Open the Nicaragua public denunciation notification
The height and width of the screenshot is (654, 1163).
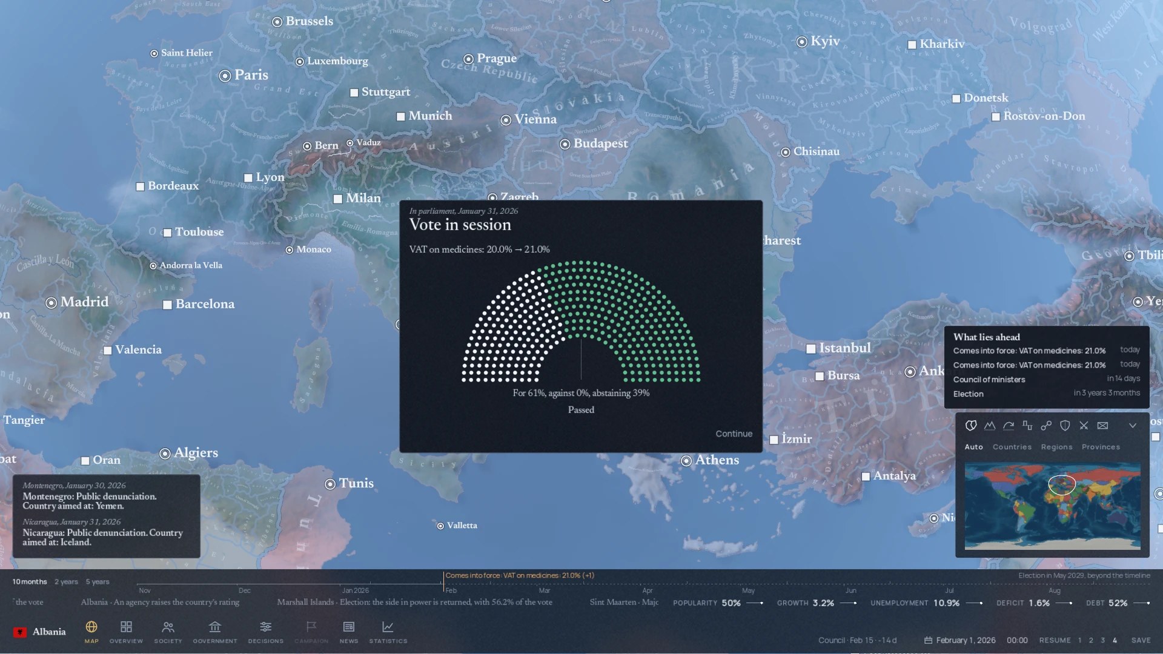point(106,532)
